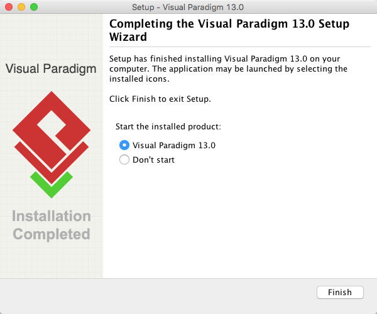This screenshot has height=314, width=377.
Task: Click the "Setup - Visual Paradigm 13.0" title bar
Action: 188,7
